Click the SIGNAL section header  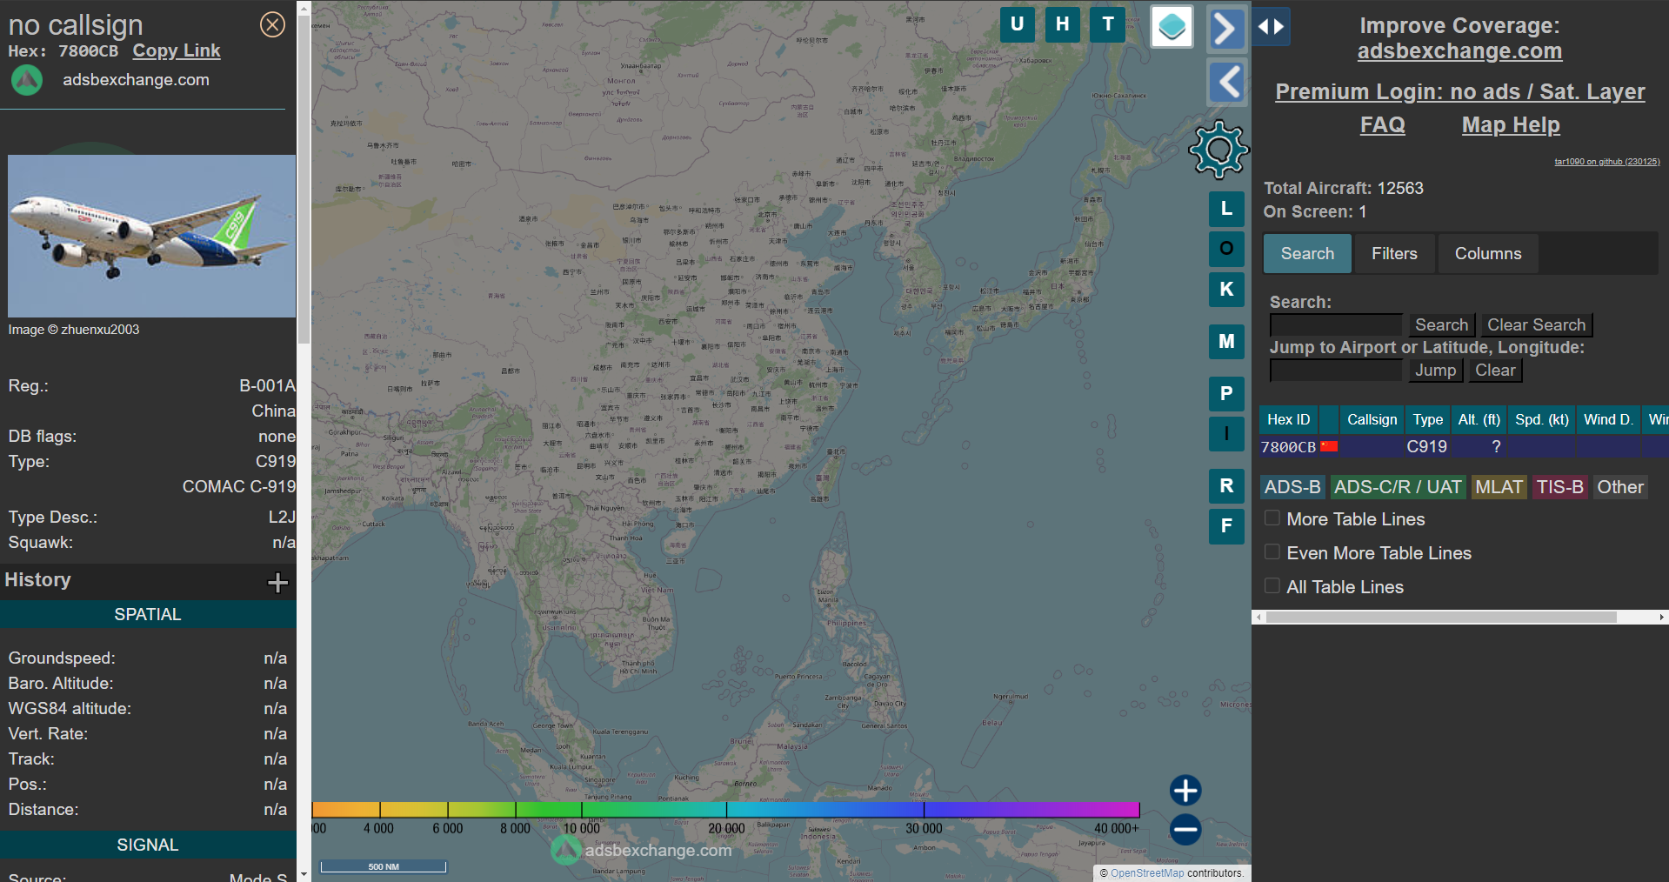[148, 845]
